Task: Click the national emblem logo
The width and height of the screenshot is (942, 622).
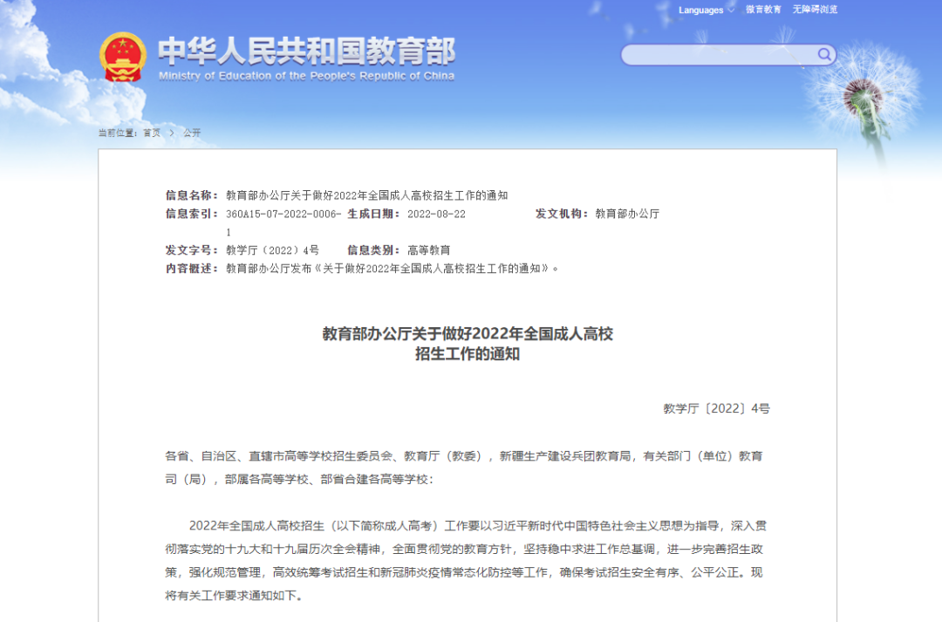Action: pyautogui.click(x=123, y=54)
